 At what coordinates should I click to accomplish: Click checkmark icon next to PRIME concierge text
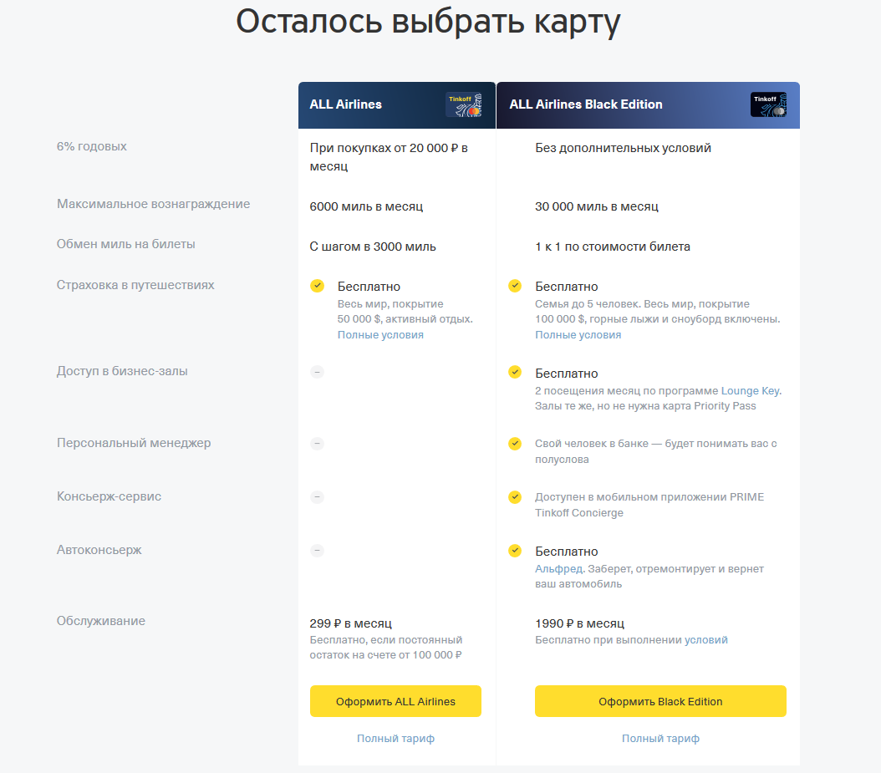[x=515, y=497]
